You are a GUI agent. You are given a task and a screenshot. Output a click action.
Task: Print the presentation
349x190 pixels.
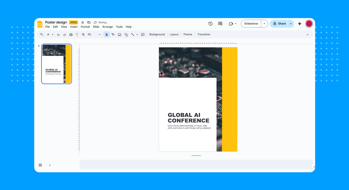tap(71, 35)
